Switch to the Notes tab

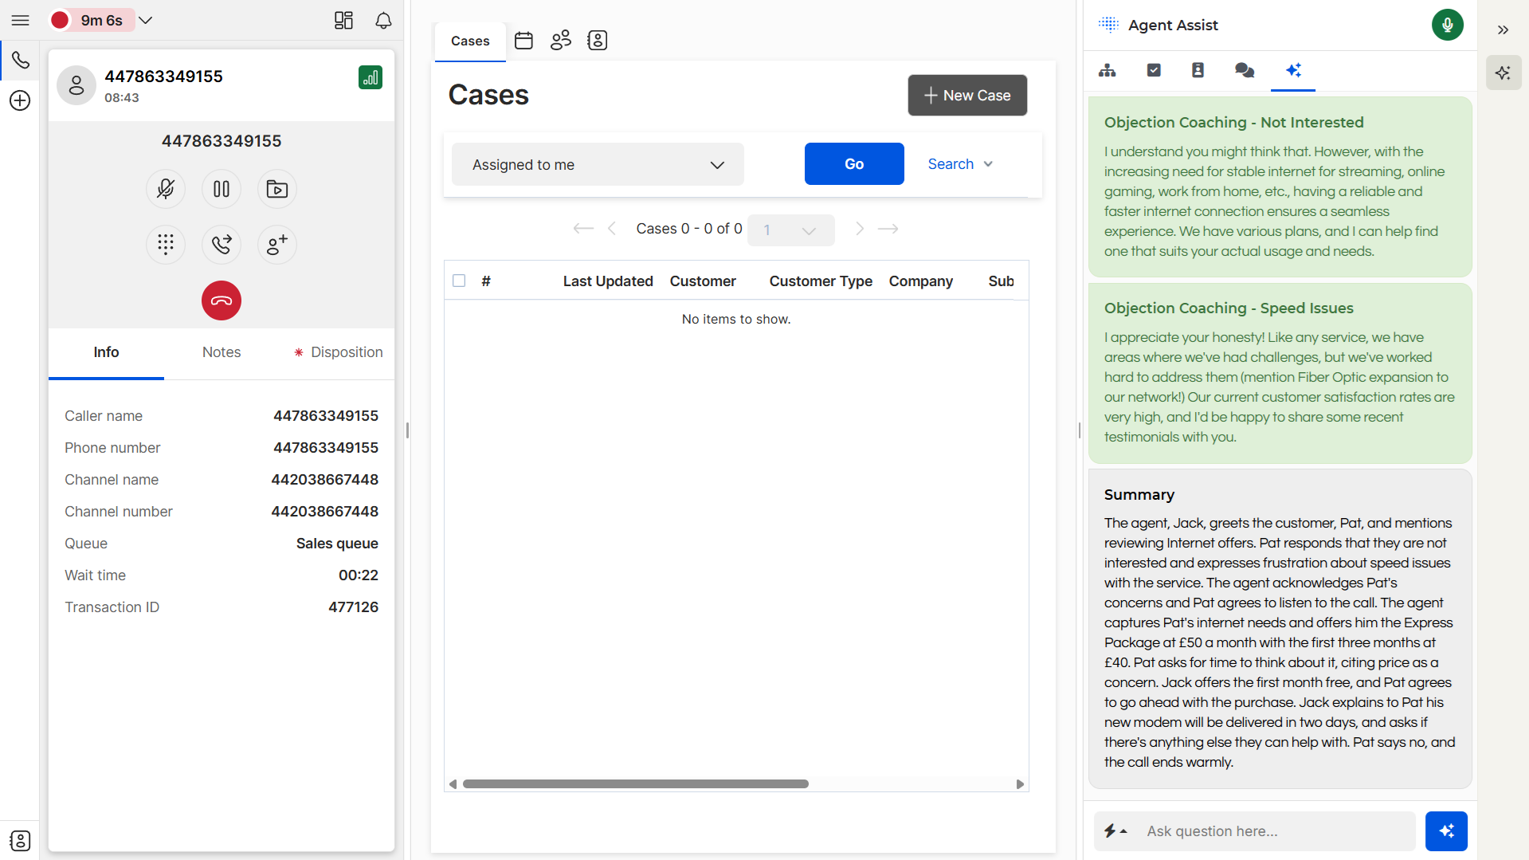tap(222, 352)
